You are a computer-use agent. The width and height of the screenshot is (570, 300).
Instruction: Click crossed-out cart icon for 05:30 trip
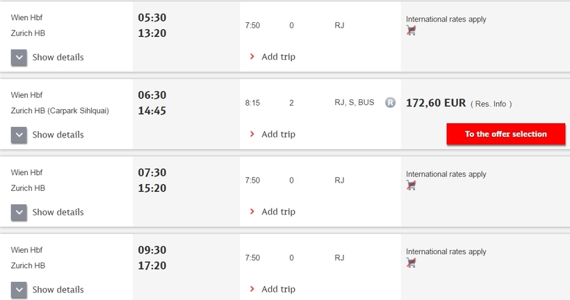point(411,31)
